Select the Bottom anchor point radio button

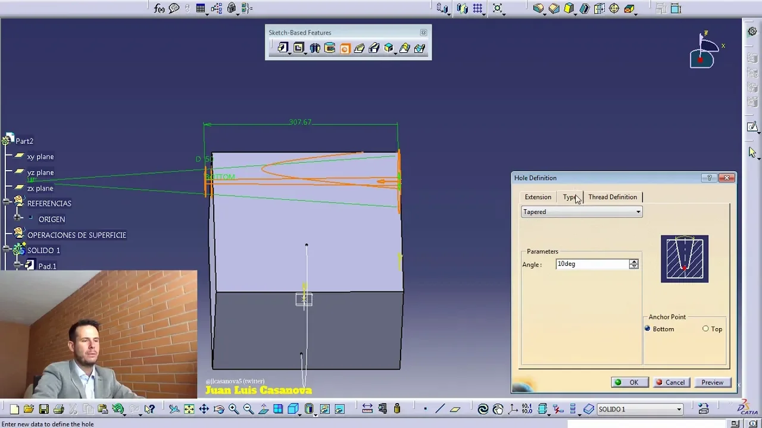[x=648, y=329]
